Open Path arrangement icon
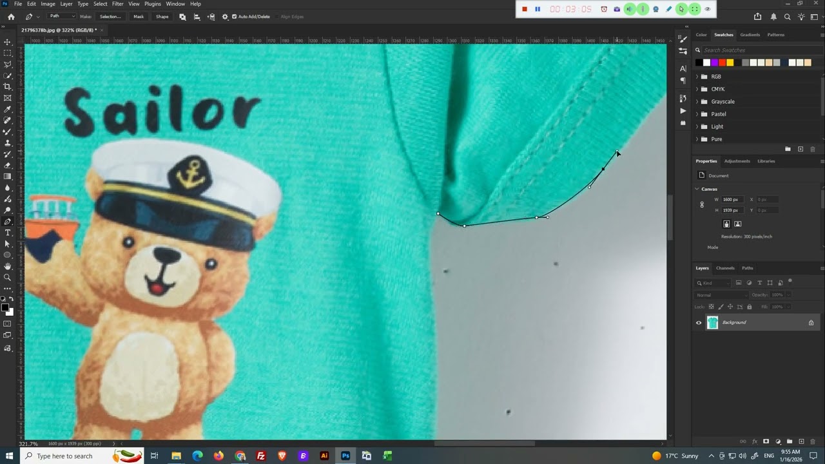825x464 pixels. [211, 17]
